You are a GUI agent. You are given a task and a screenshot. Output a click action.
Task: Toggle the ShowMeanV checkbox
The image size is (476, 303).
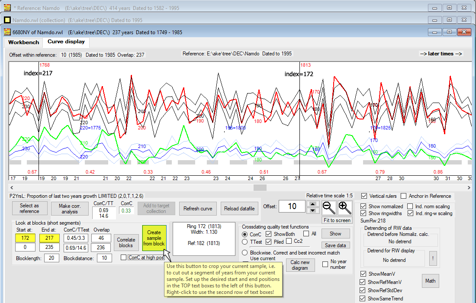click(x=363, y=274)
